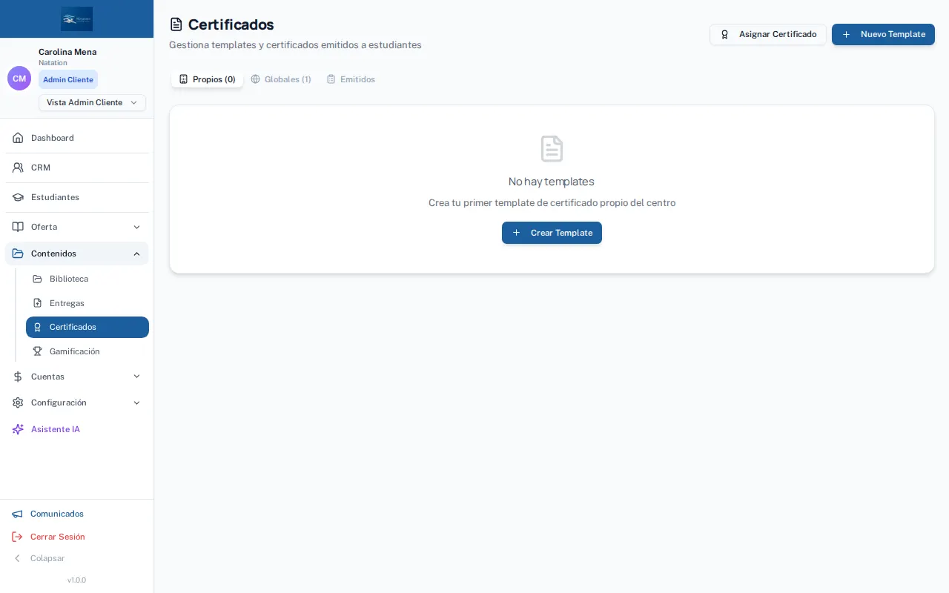The width and height of the screenshot is (949, 593).
Task: Click the award icon on Asignar Certificado
Action: pyautogui.click(x=724, y=34)
